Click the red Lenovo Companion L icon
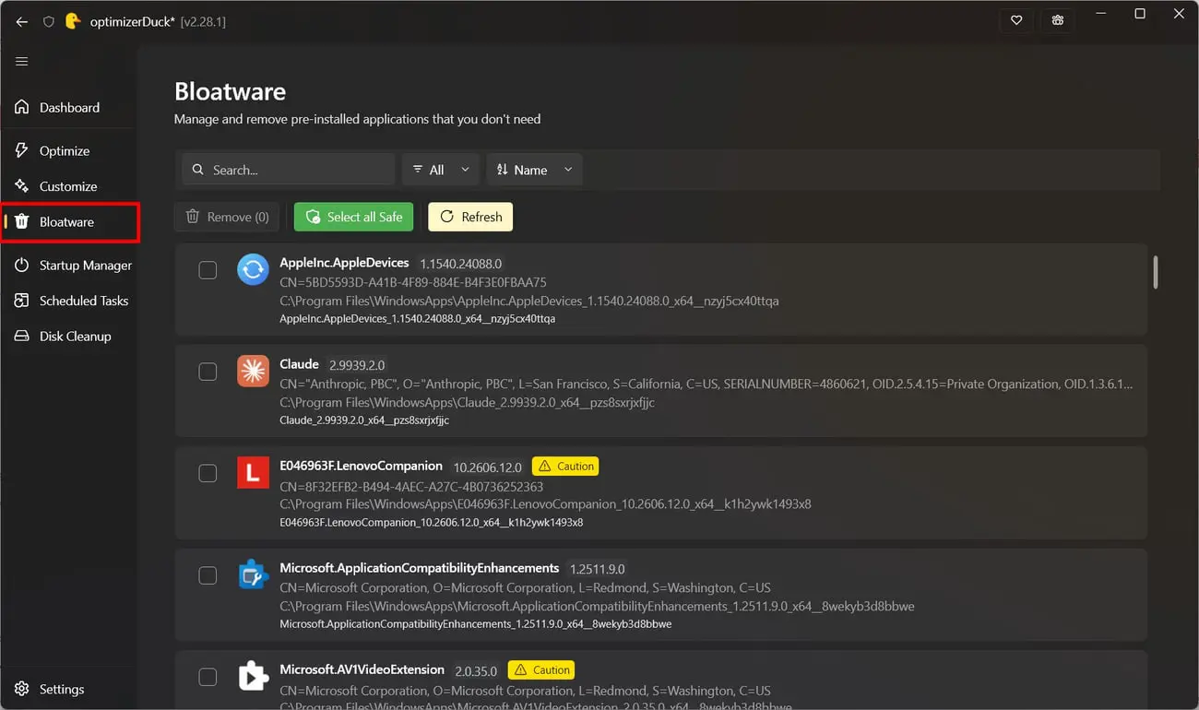 click(x=253, y=473)
